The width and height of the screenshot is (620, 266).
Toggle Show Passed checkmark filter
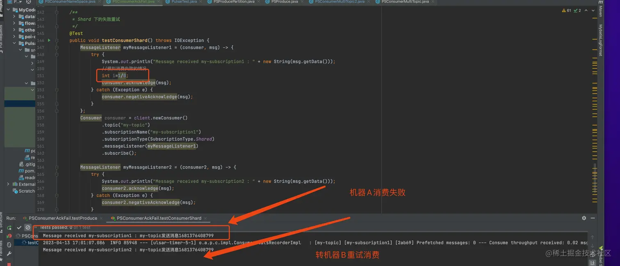(x=19, y=228)
